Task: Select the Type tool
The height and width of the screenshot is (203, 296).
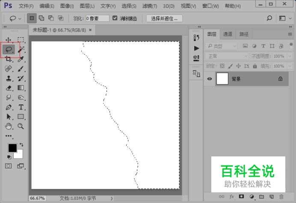Action: click(21, 107)
